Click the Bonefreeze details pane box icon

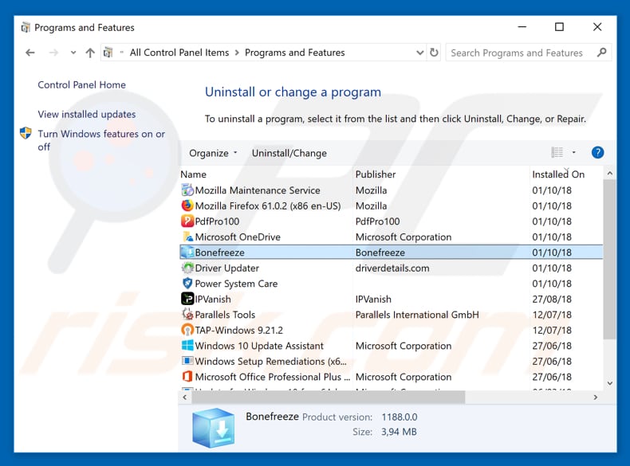[214, 428]
